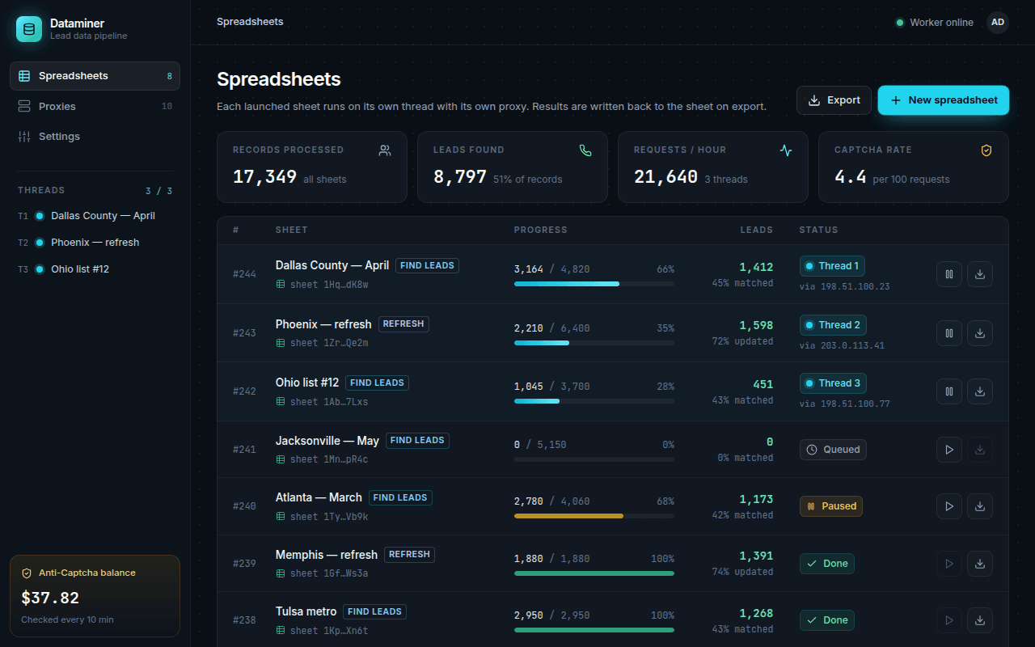Click the Dataminer database logo icon
This screenshot has height=647, width=1035.
[29, 29]
